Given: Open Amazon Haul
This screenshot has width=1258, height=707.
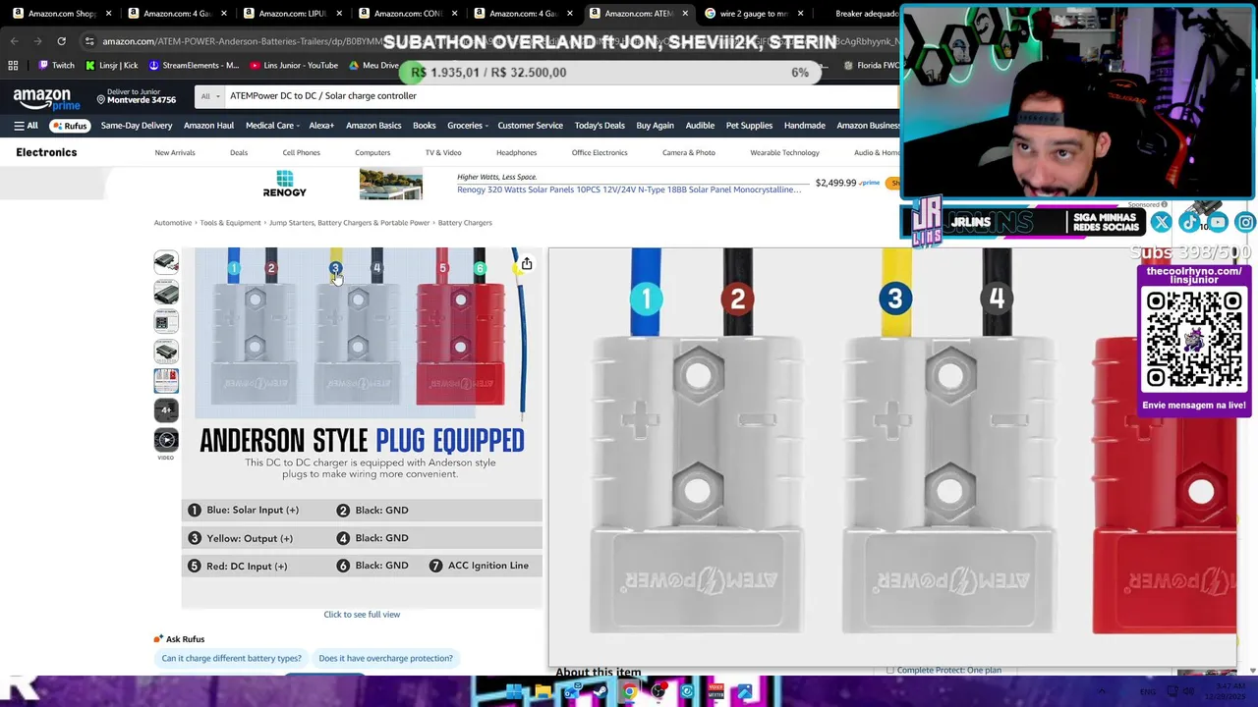Looking at the screenshot, I should (208, 126).
